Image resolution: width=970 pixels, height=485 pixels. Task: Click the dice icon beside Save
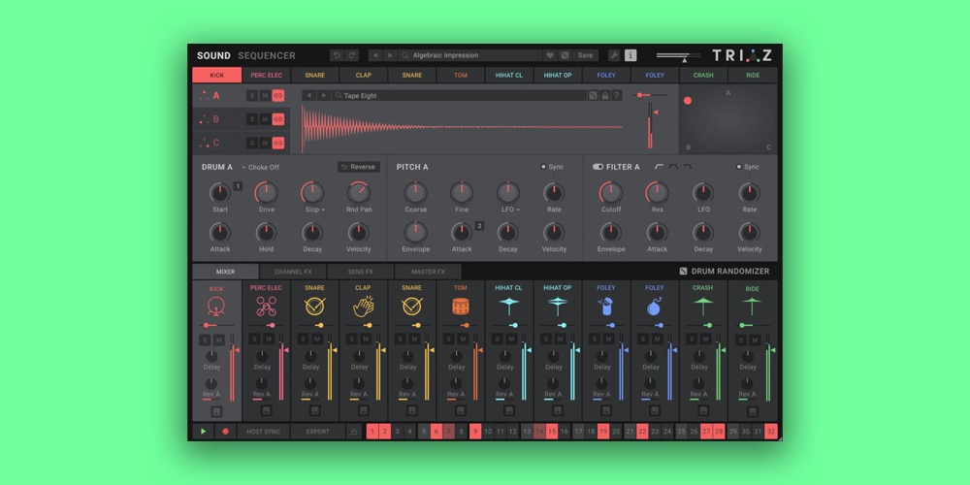point(565,55)
